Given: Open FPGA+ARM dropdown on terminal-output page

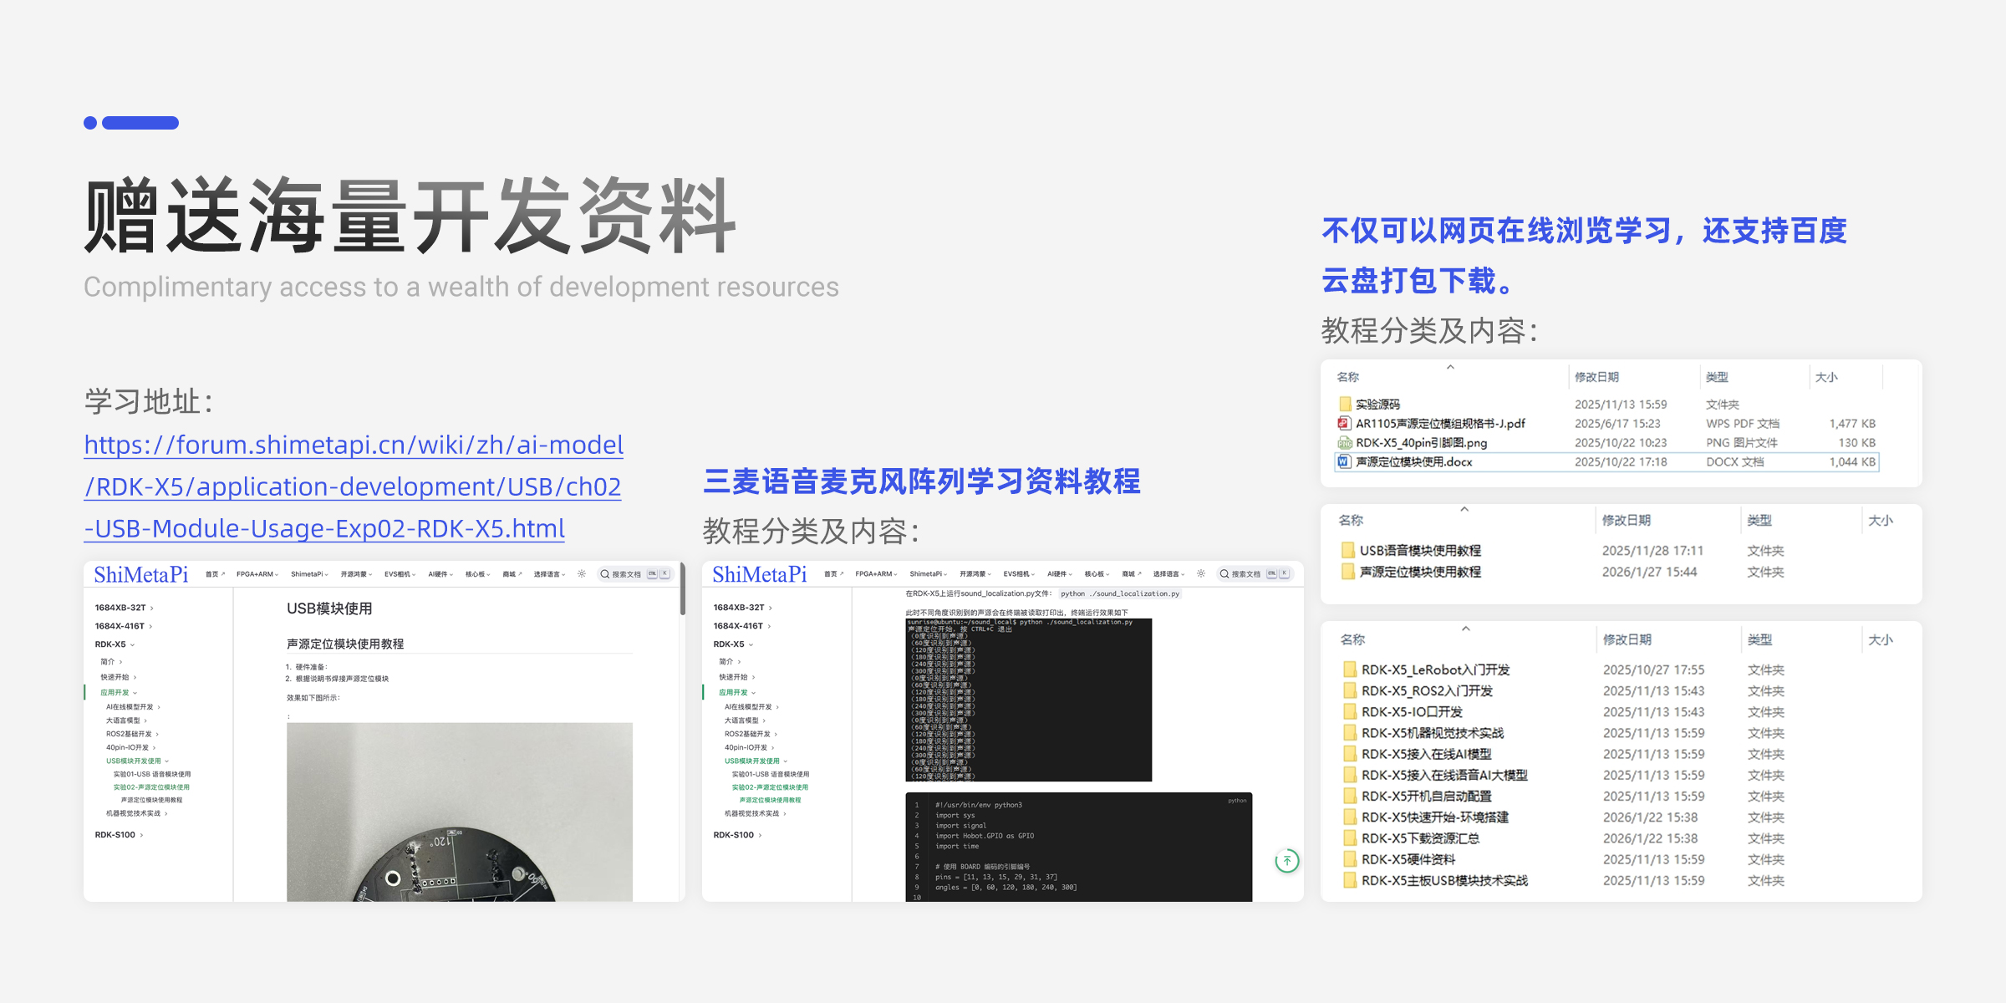Looking at the screenshot, I should 876,574.
